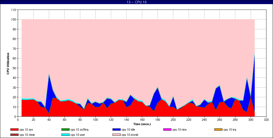Select the 'cpu 10 idle' legend label
The image size is (273, 138).
tap(128, 130)
